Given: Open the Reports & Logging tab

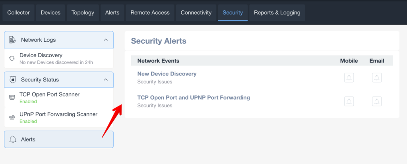Looking at the screenshot, I should tap(277, 12).
